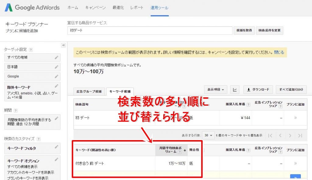Go to first page of results
This screenshot has width=312, height=180.
coord(270,136)
